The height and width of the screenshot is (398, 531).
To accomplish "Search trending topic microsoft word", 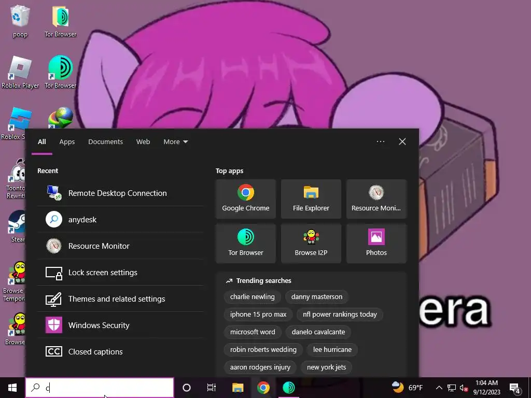I will click(x=253, y=332).
